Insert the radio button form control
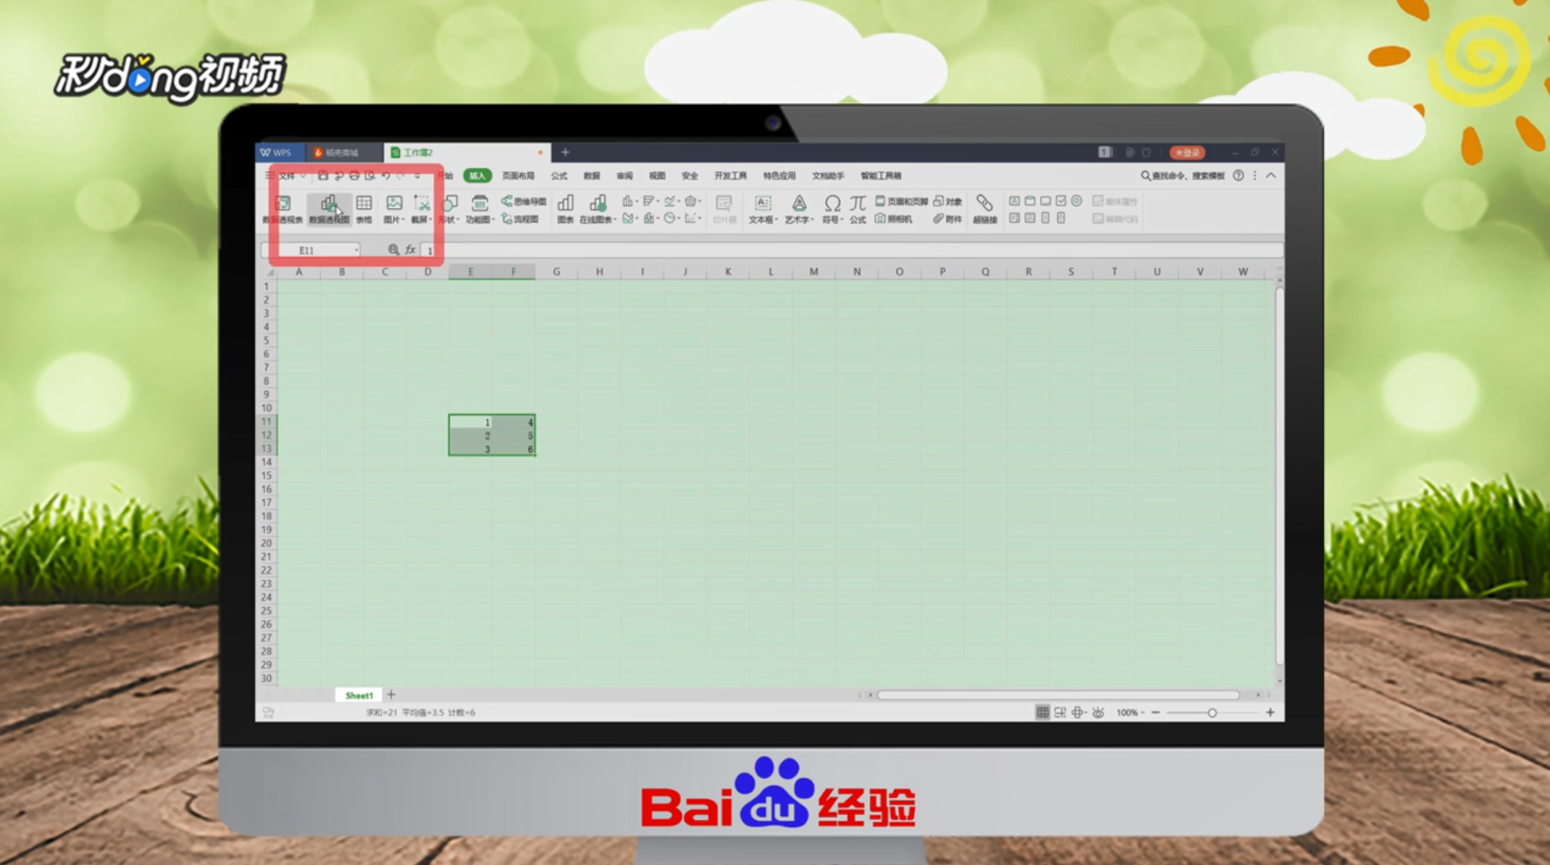This screenshot has width=1550, height=865. (1077, 201)
